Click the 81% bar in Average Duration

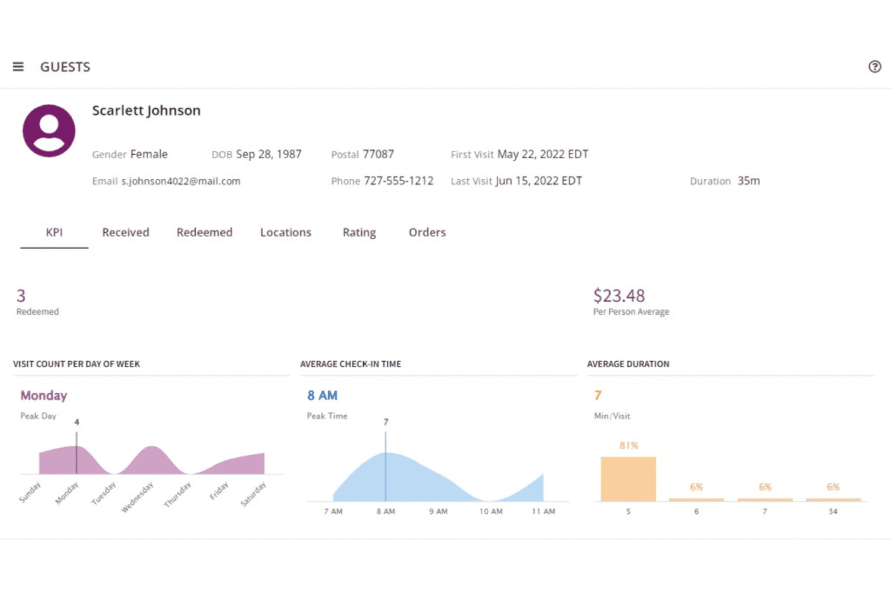coord(629,479)
